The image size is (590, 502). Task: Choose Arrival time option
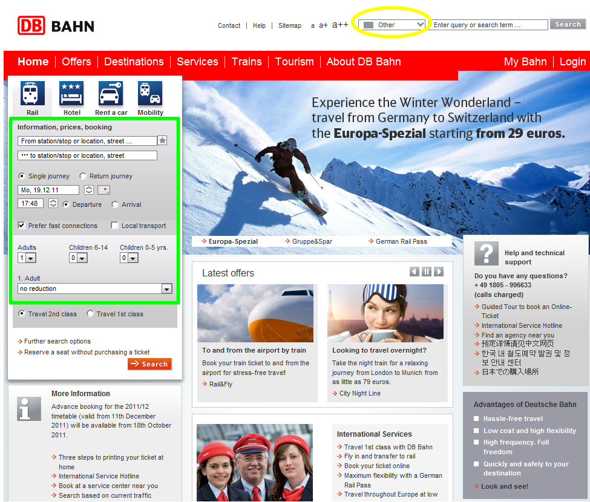pos(115,204)
